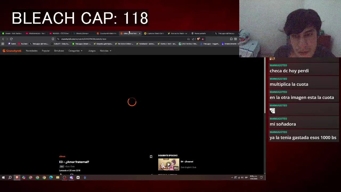Click chat message 'multiplica la cuota'
The height and width of the screenshot is (192, 341).
(x=289, y=84)
